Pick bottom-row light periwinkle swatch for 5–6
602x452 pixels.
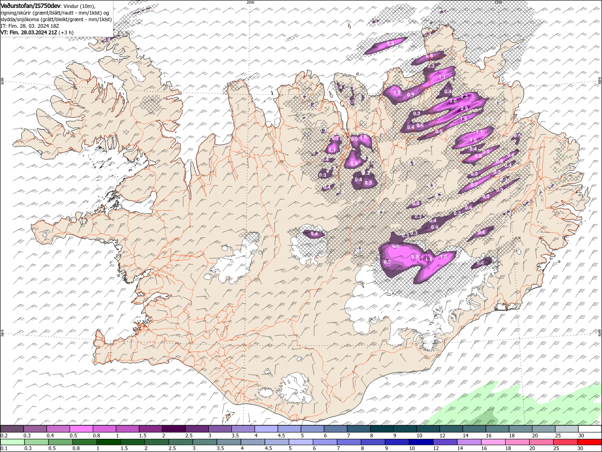point(301,442)
